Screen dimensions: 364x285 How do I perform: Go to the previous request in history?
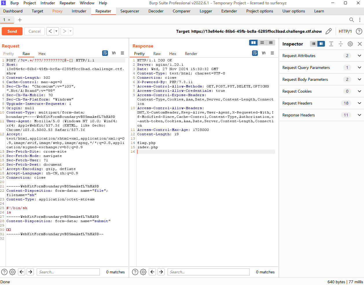(x=50, y=31)
